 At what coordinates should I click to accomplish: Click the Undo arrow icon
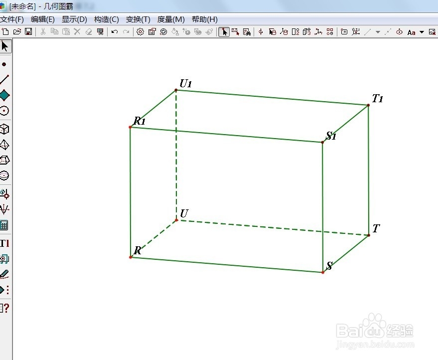115,31
